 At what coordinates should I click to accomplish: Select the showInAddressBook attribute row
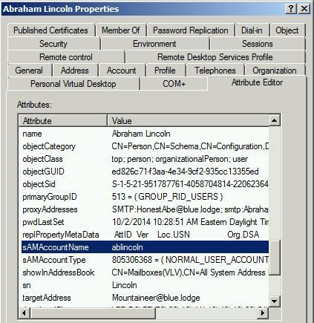click(145, 273)
